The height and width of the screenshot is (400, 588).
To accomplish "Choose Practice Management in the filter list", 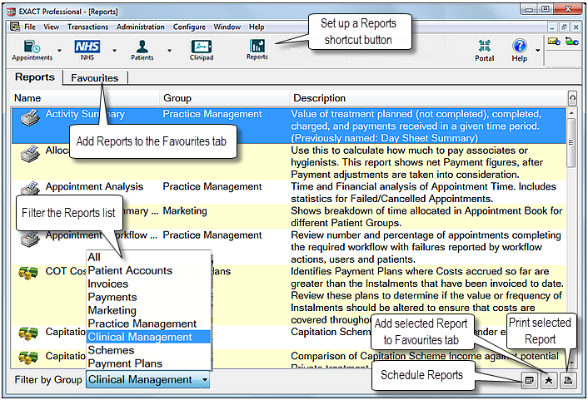I will [148, 323].
